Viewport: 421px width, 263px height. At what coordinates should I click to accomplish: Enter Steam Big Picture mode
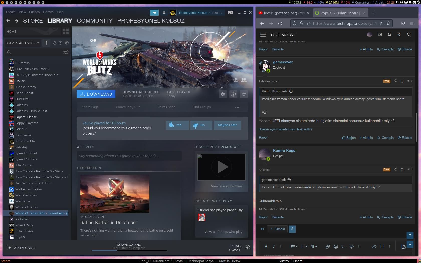tap(231, 13)
